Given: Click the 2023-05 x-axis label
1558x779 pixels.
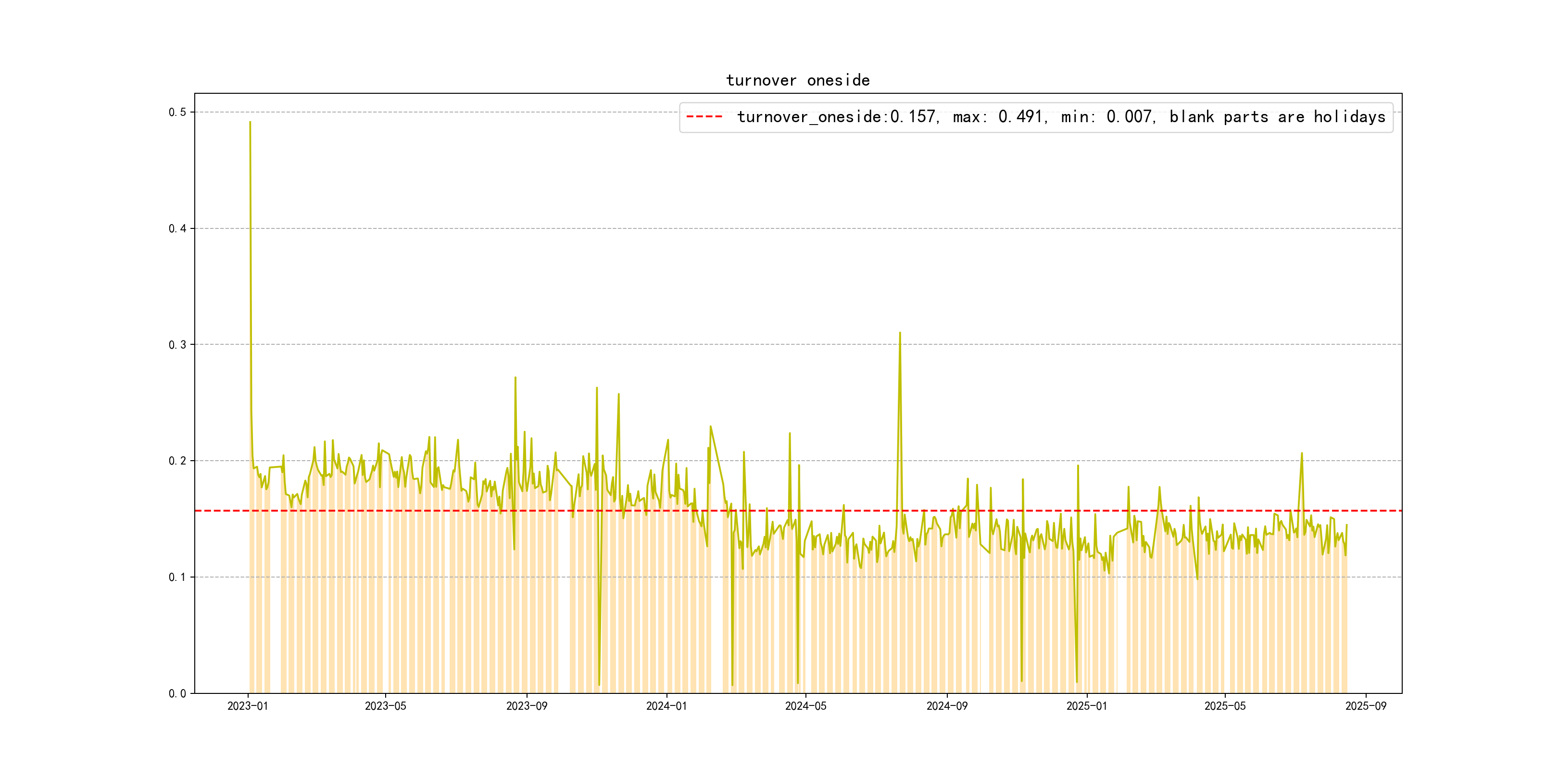Looking at the screenshot, I should [385, 706].
